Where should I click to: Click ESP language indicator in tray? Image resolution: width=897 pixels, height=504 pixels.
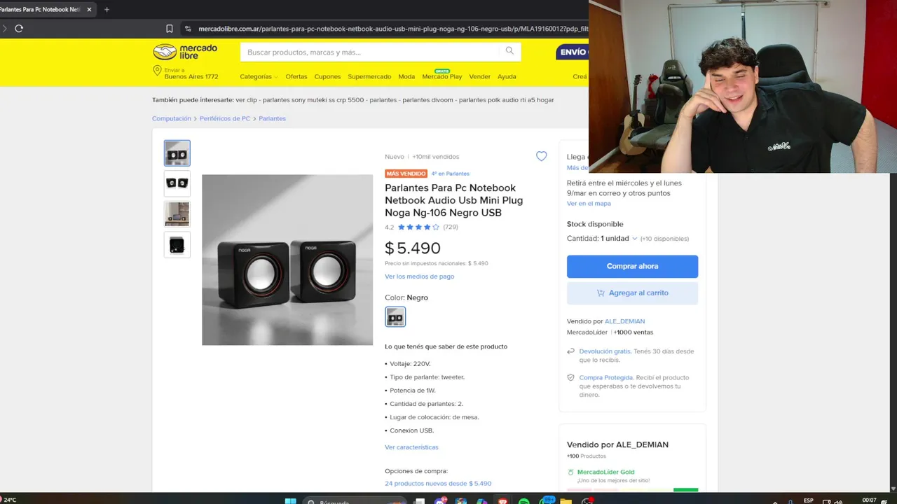pos(809,500)
